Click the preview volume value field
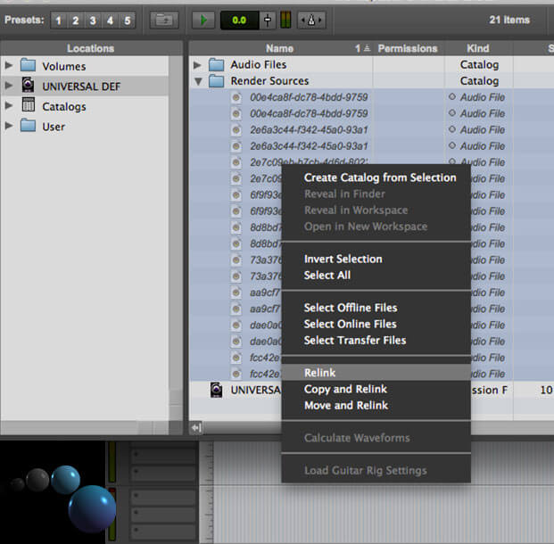The width and height of the screenshot is (554, 544). tap(238, 19)
